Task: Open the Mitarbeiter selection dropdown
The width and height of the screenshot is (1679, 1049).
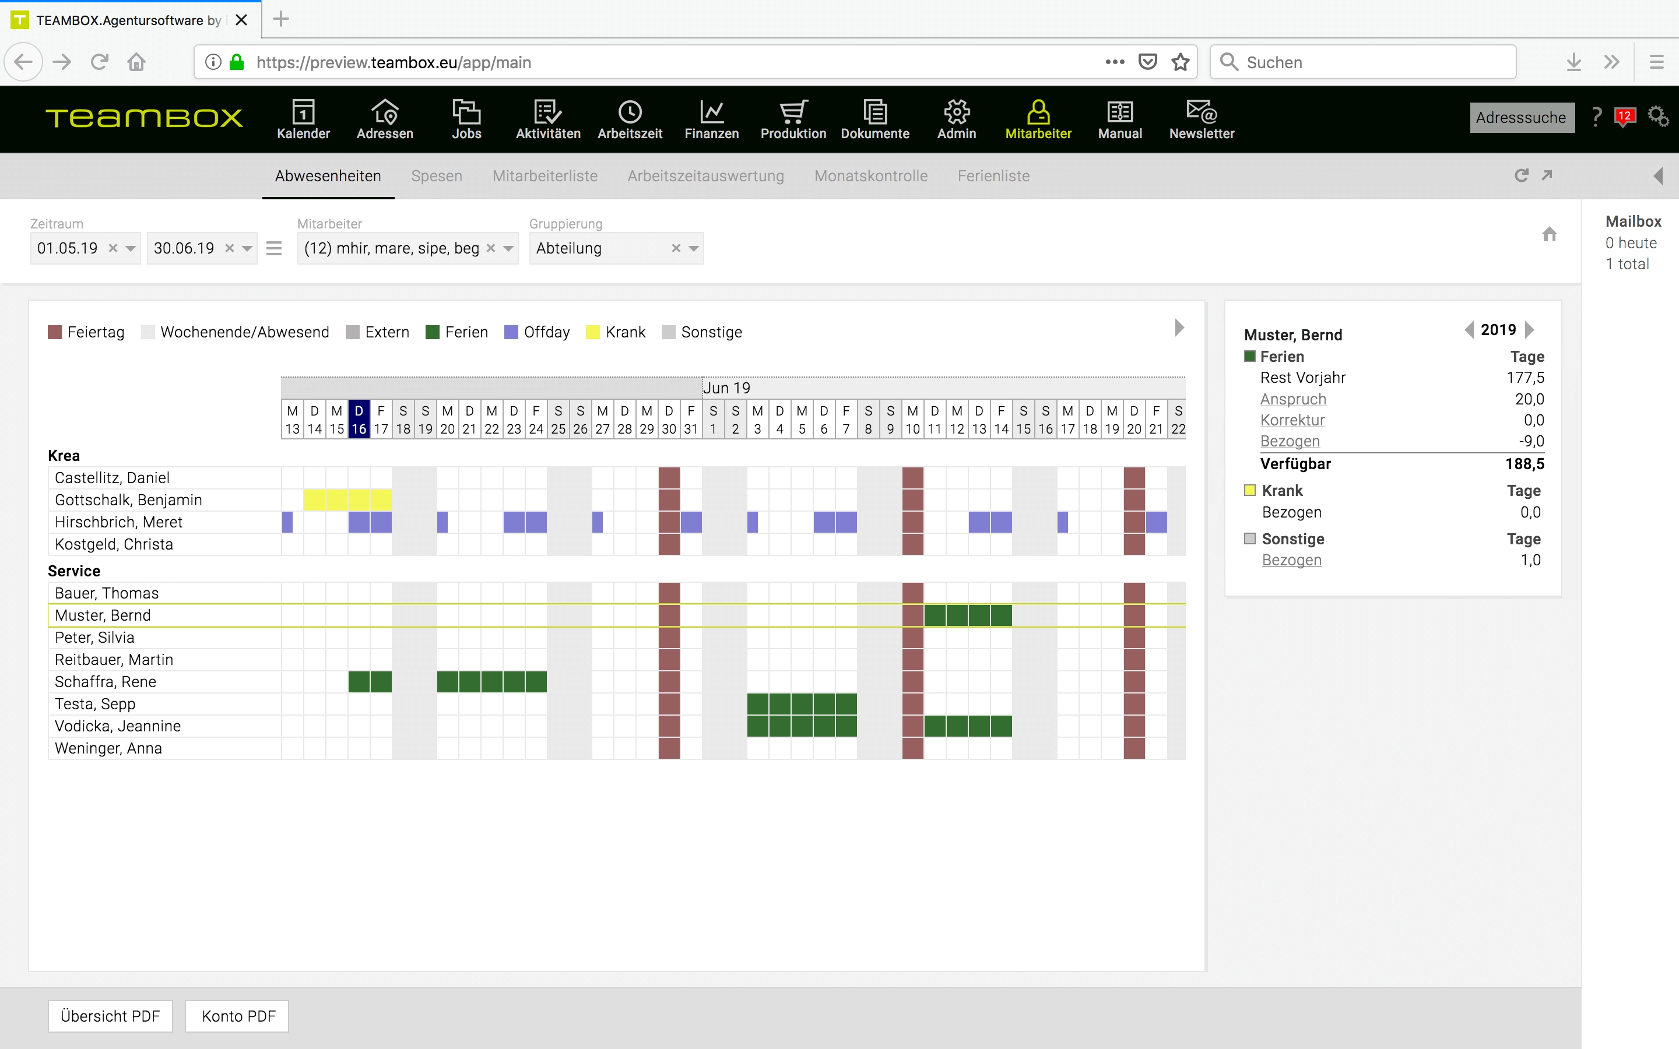Action: [508, 248]
